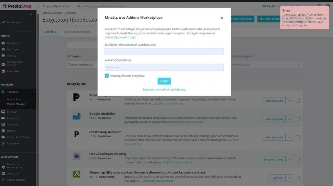Click Ενεργοποίηση button for Επακολούθηση πελάτη

pyautogui.click(x=273, y=159)
